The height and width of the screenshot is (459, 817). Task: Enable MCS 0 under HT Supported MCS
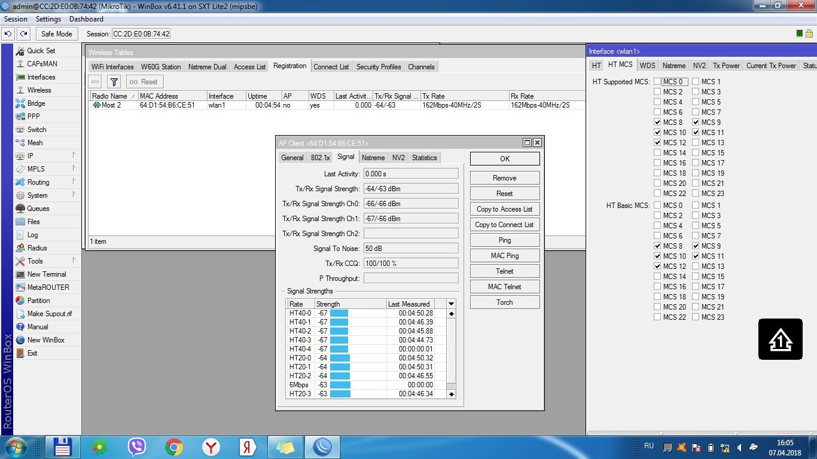coord(658,82)
